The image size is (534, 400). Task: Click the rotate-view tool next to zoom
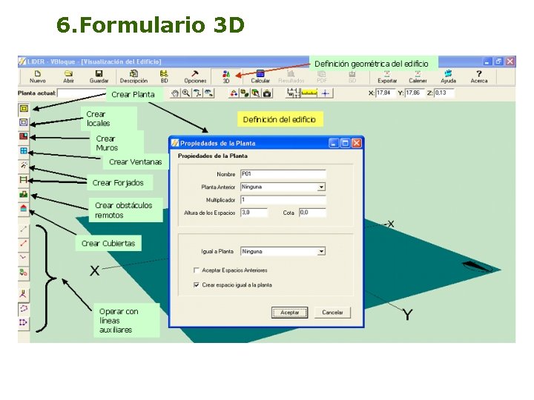pyautogui.click(x=197, y=93)
